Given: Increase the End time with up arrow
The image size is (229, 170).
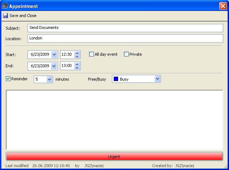Looking at the screenshot, I should [77, 64].
